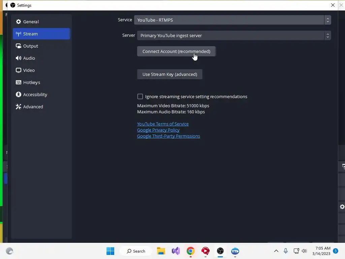Click the taskbar Search box
The image size is (345, 259).
(x=136, y=251)
